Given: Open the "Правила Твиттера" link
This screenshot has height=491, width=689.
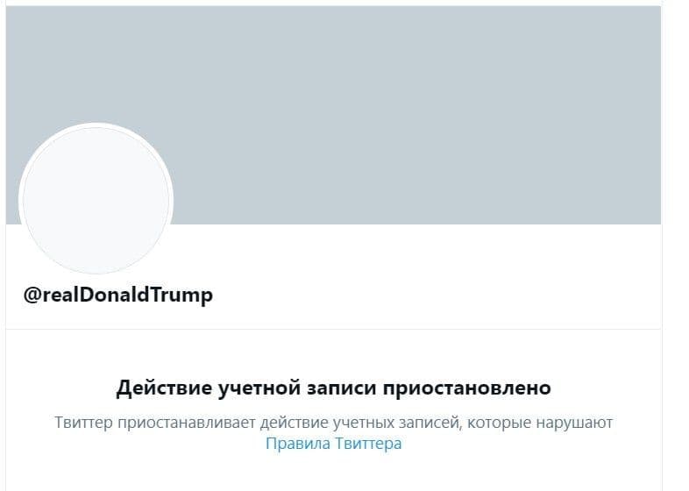Looking at the screenshot, I should (x=333, y=444).
